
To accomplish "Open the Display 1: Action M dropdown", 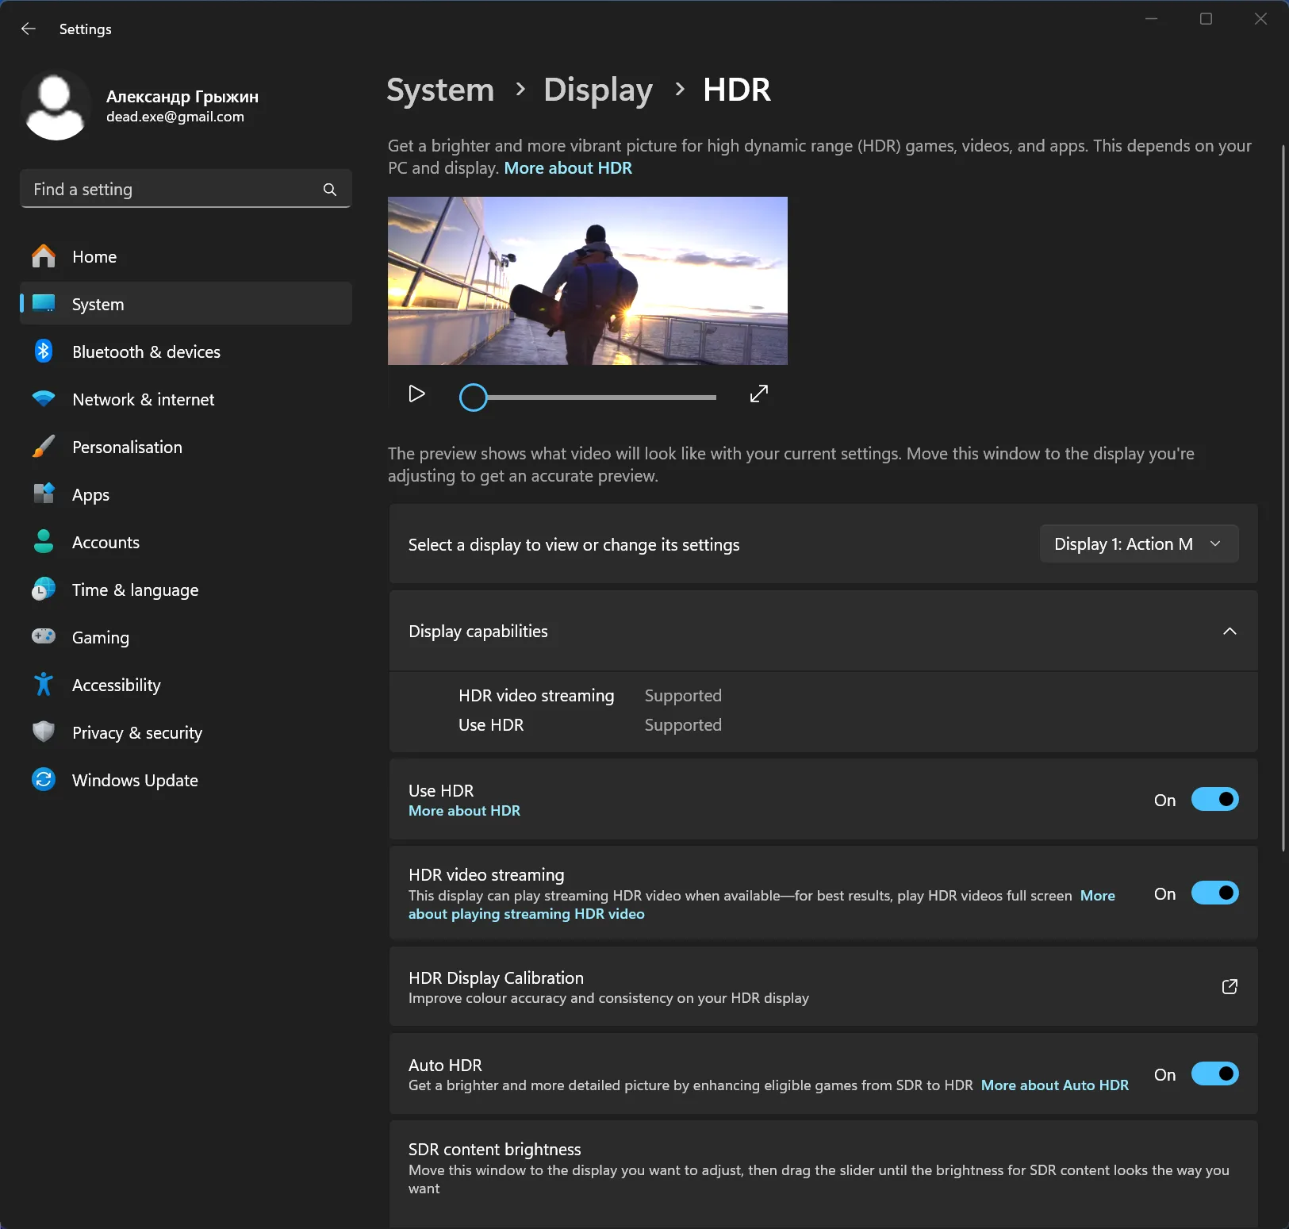I will tap(1138, 544).
